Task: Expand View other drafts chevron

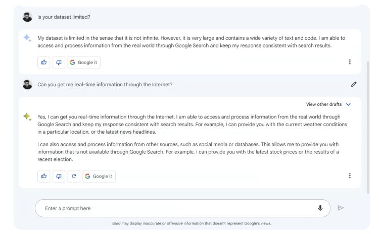Action: [348, 104]
